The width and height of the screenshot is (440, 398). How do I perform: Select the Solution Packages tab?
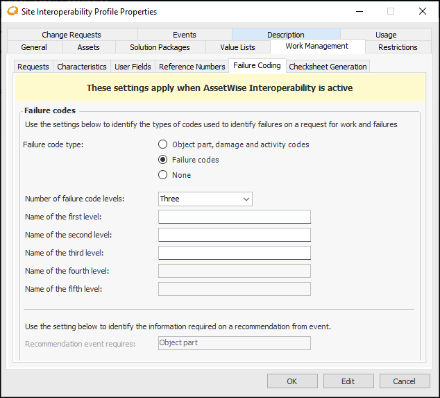point(160,47)
